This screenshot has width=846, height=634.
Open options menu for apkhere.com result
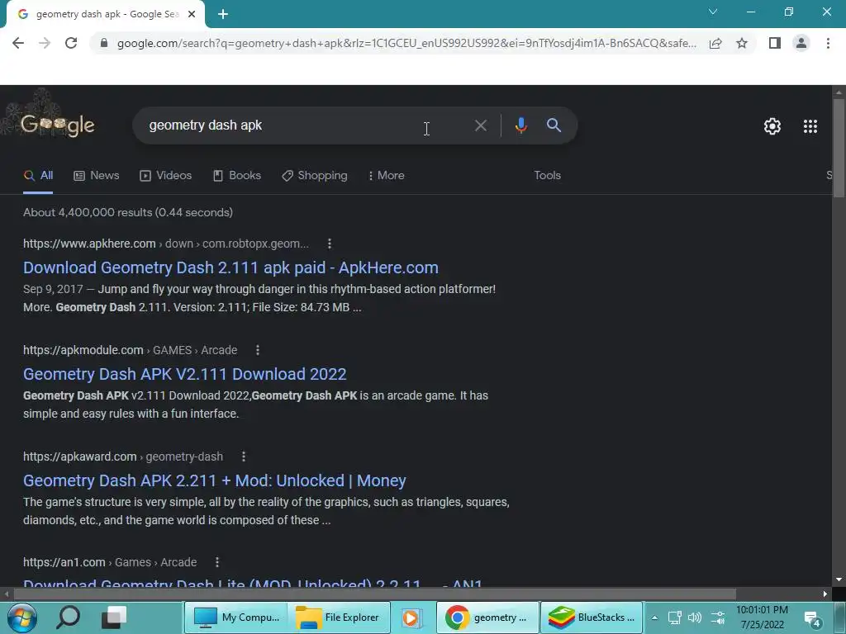[x=329, y=244]
